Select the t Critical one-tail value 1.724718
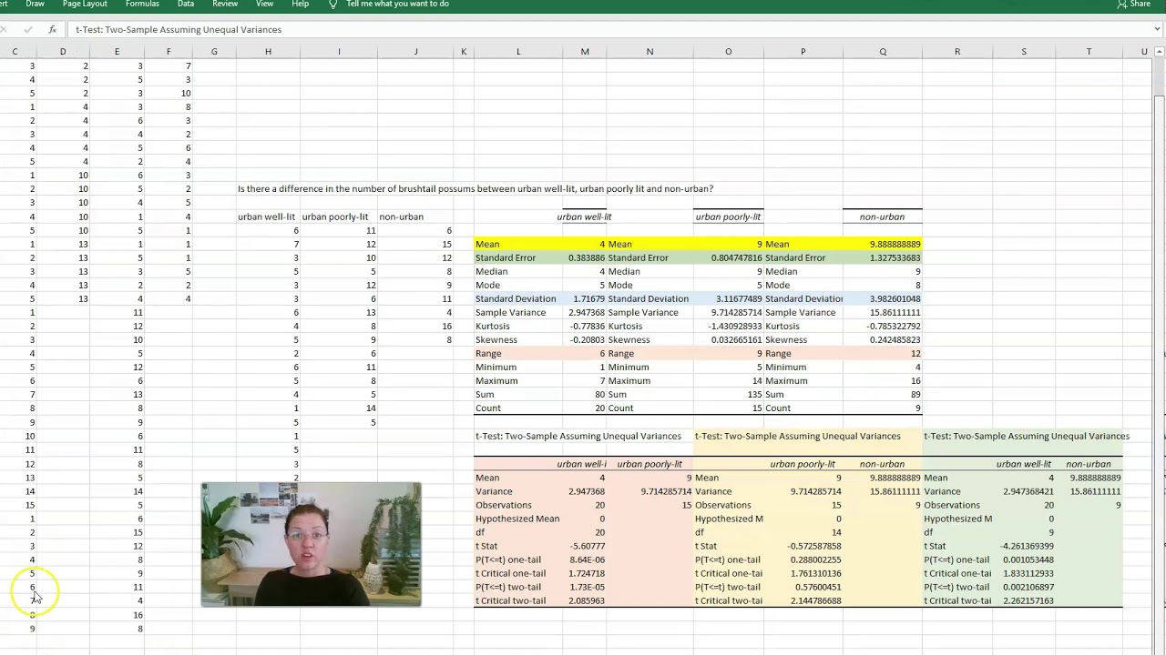The height and width of the screenshot is (655, 1166). point(585,573)
